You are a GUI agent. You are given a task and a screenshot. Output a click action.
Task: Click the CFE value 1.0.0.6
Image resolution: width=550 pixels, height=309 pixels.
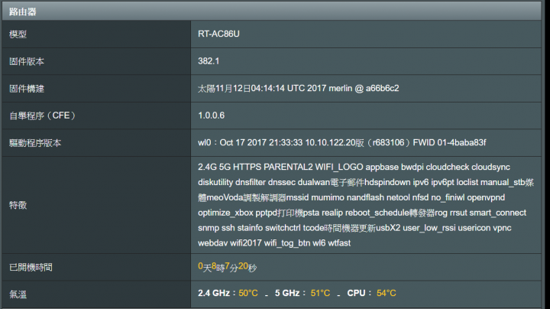[211, 115]
